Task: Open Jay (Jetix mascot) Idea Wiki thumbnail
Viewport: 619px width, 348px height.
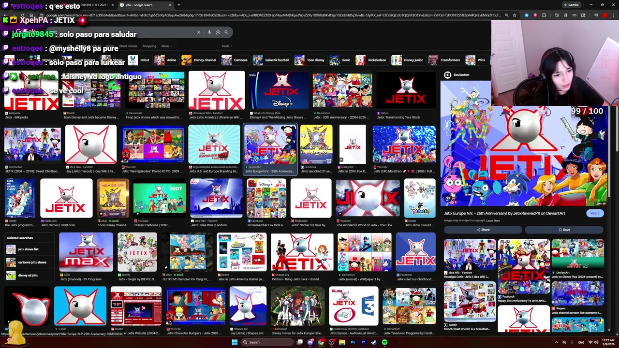Action: [x=90, y=145]
